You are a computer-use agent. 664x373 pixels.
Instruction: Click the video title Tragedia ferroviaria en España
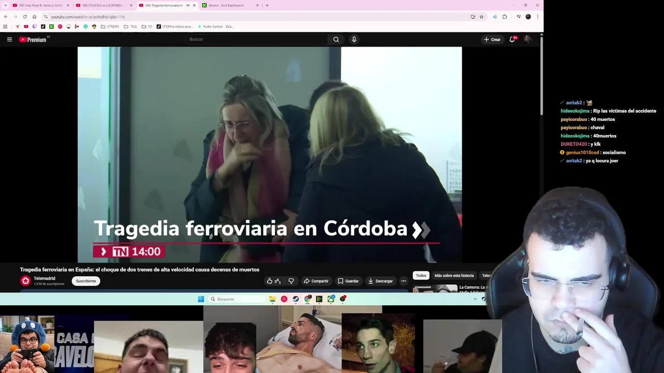pyautogui.click(x=140, y=269)
